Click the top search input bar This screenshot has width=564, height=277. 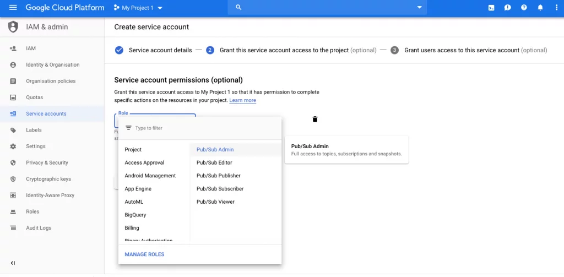(327, 8)
